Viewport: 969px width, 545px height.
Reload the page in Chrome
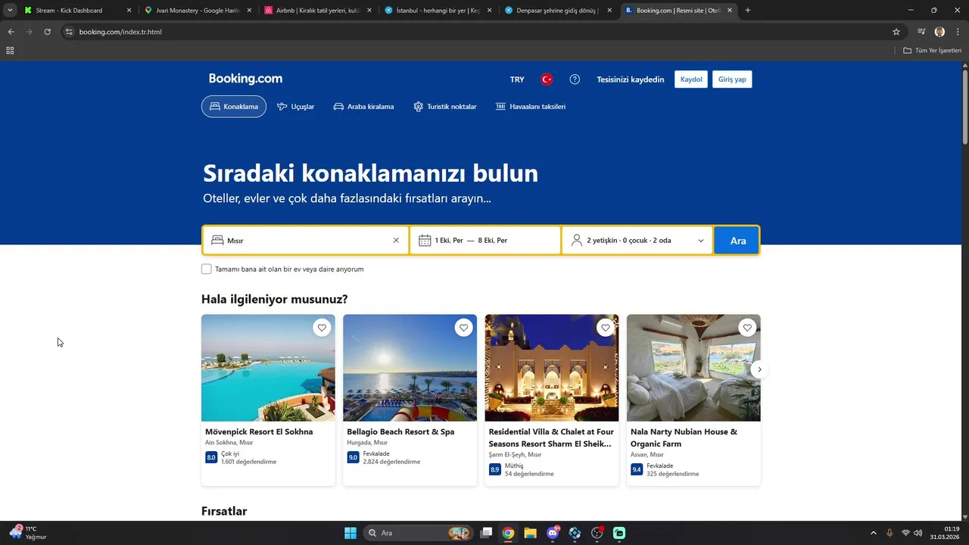(47, 32)
